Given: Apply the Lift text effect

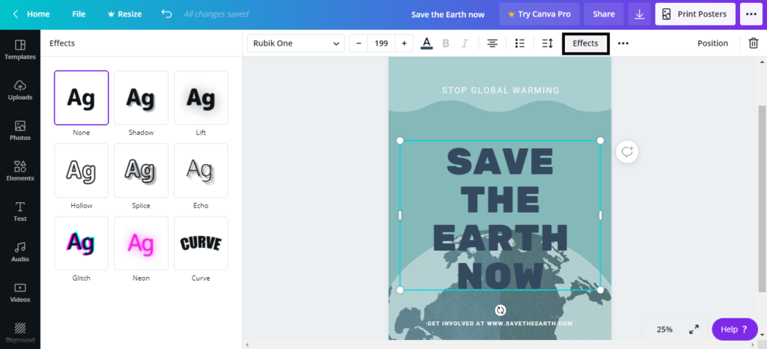Looking at the screenshot, I should 201,98.
